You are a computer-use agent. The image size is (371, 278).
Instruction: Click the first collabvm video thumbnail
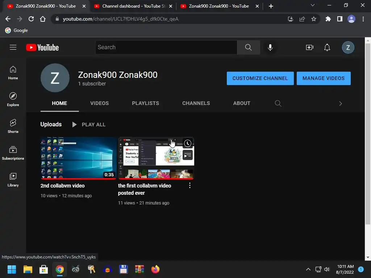click(x=156, y=158)
